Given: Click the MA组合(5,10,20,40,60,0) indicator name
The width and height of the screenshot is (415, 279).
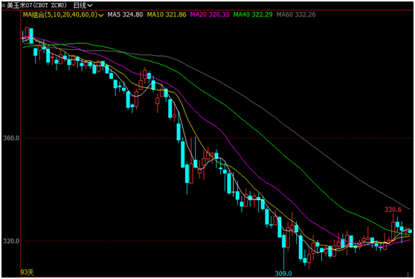Looking at the screenshot, I should pos(60,15).
